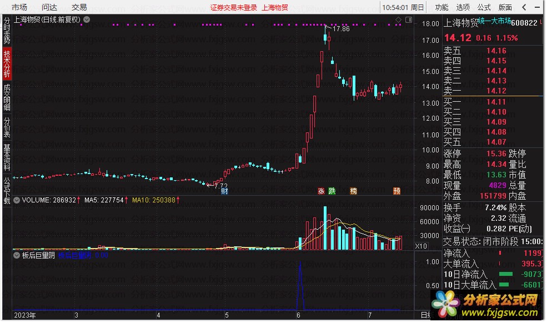Switch to the 基本资料 side tab

pyautogui.click(x=7, y=157)
